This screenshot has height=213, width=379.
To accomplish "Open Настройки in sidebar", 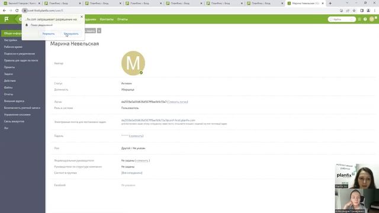I will point(11,40).
